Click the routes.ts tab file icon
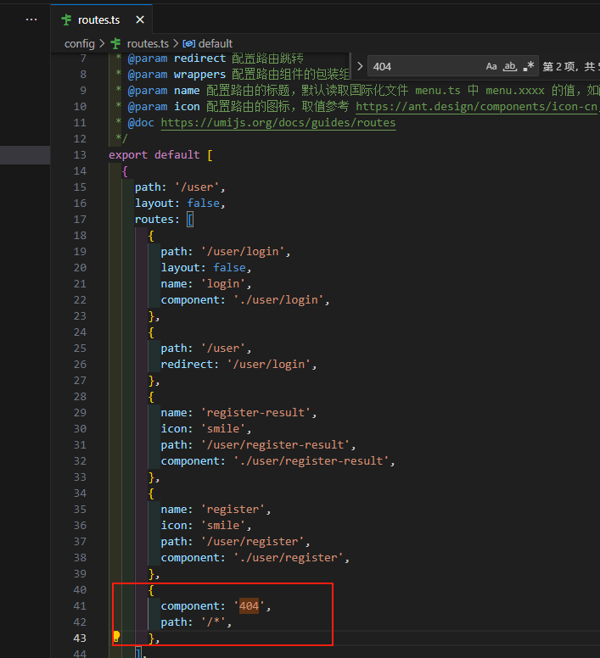Screen dimensions: 600x658 (x=66, y=20)
